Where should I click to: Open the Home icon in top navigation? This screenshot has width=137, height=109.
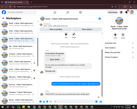tap(55, 12)
